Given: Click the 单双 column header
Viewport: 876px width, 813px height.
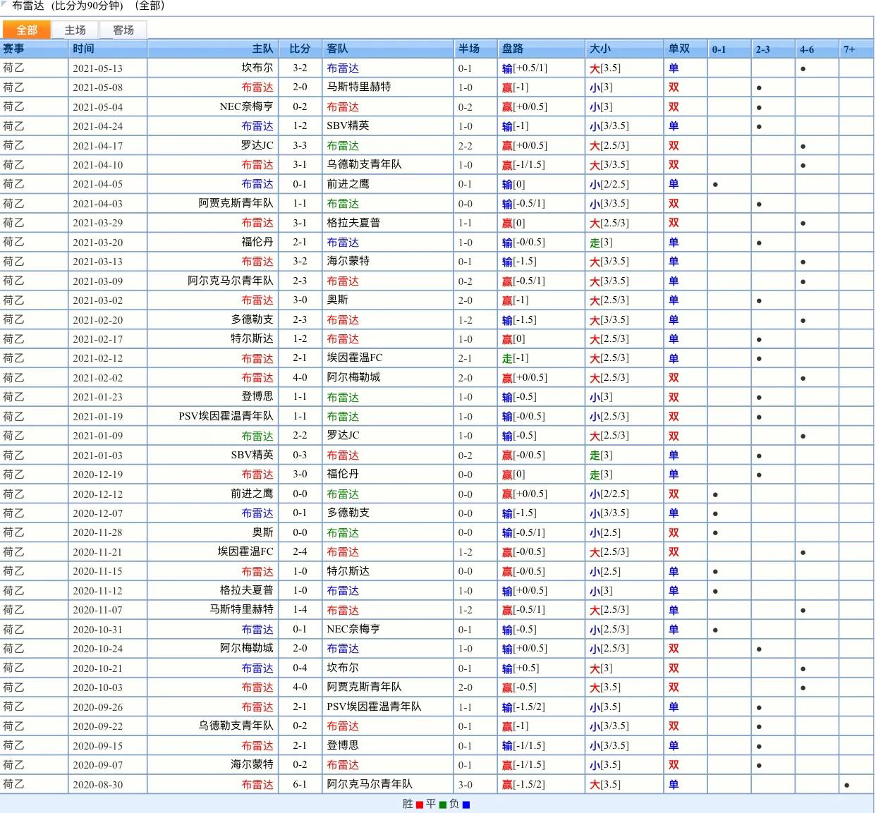Looking at the screenshot, I should tap(679, 49).
